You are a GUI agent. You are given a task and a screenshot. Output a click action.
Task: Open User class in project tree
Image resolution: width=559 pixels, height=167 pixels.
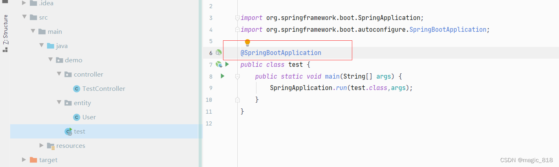pyautogui.click(x=89, y=117)
